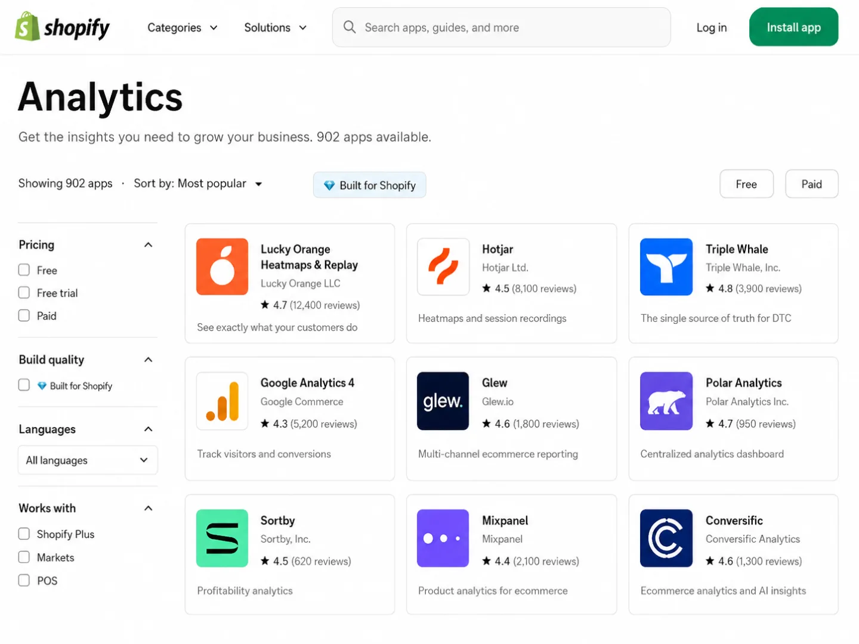The image size is (859, 644).
Task: Collapse the Works with section
Action: click(x=149, y=508)
